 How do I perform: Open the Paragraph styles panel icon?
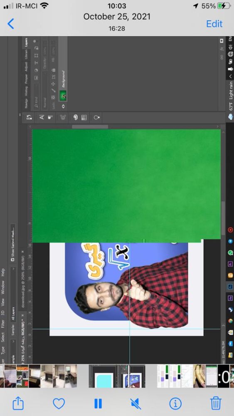click(50, 117)
